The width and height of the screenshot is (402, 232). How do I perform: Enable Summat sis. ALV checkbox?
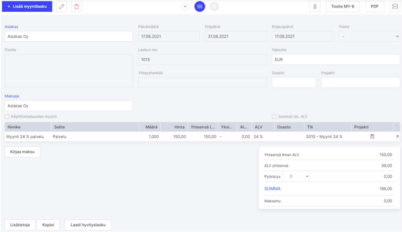274,116
